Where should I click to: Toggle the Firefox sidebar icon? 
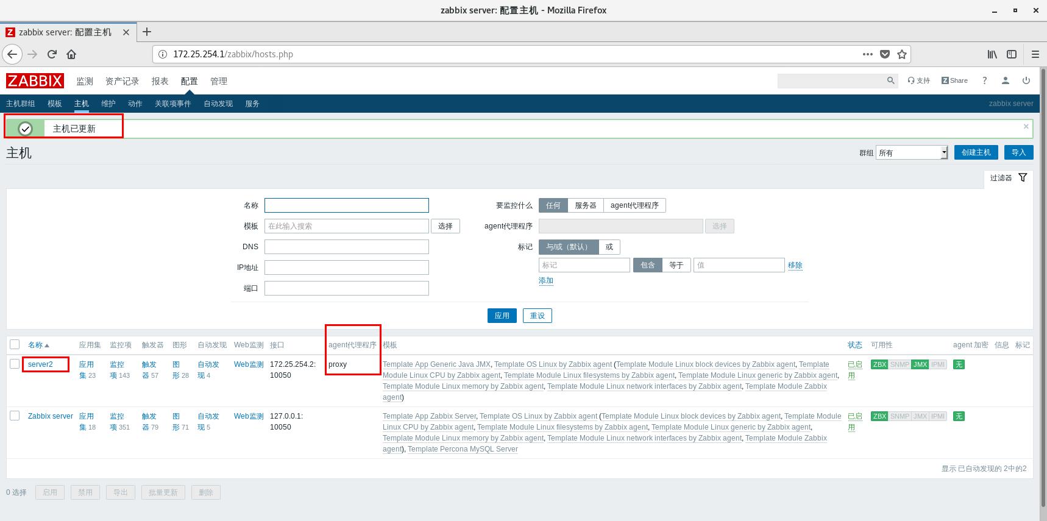[x=1012, y=54]
